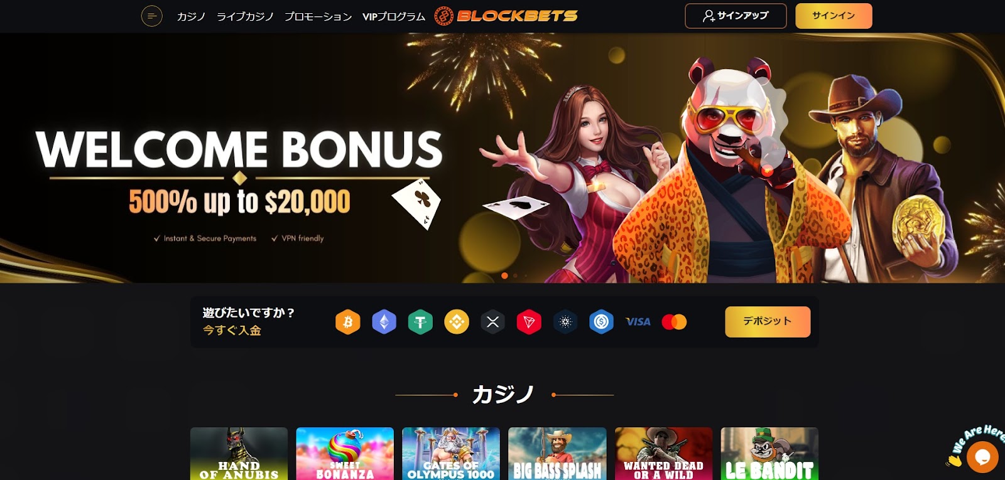Choose the Binance BNB coin icon
This screenshot has height=480, width=1005.
(457, 322)
